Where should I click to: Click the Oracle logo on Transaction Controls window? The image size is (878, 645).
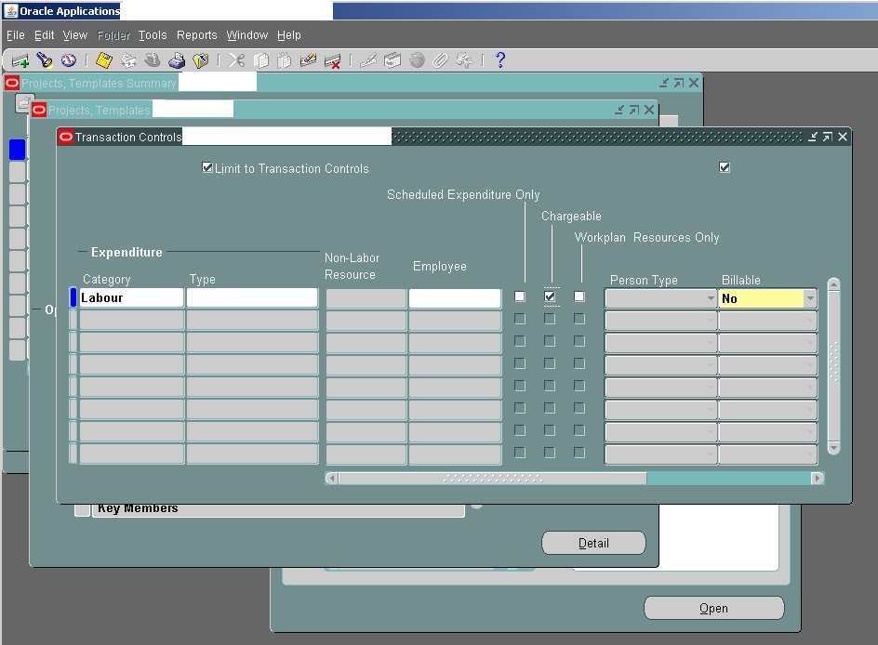(66, 137)
